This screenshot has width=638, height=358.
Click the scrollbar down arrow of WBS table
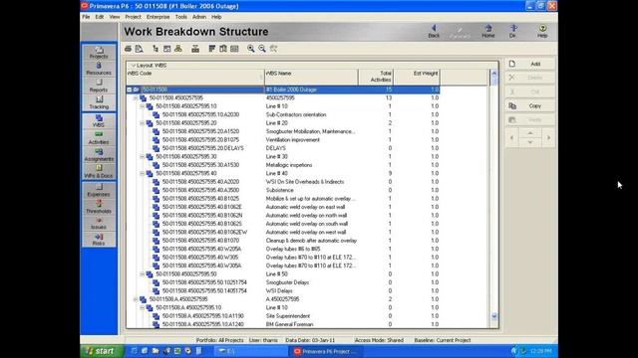point(494,316)
